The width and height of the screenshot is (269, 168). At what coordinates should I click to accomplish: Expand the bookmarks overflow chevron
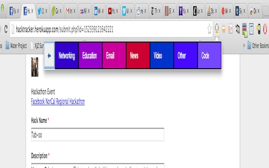click(x=244, y=46)
